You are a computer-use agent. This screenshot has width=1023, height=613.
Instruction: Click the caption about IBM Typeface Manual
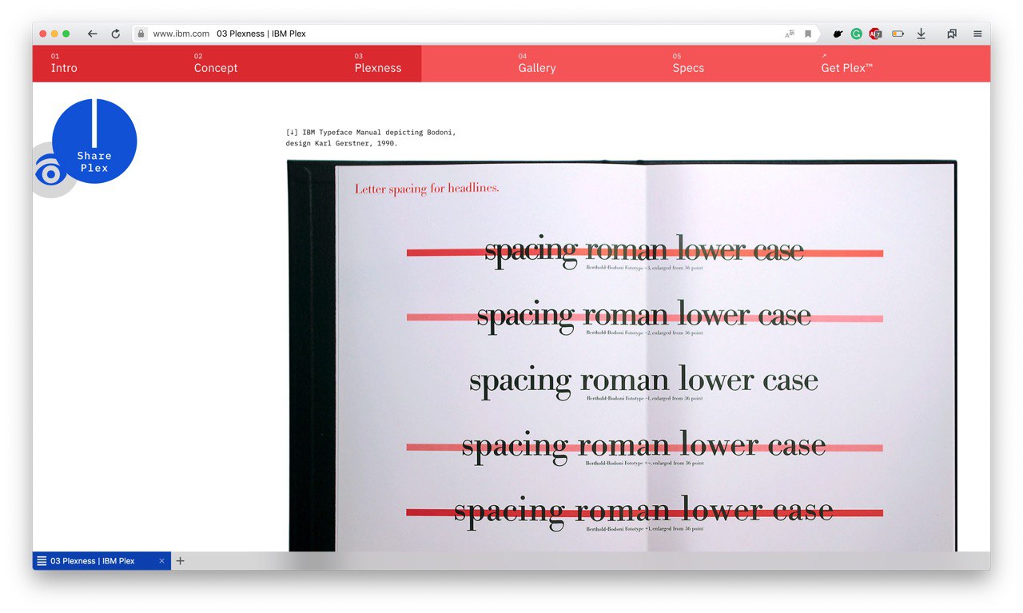click(371, 137)
